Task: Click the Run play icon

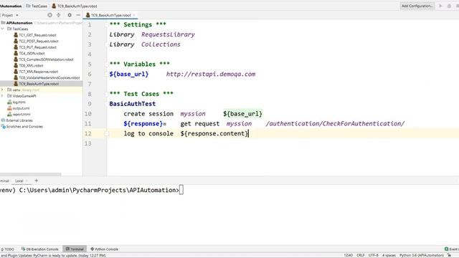Action: coord(440,6)
